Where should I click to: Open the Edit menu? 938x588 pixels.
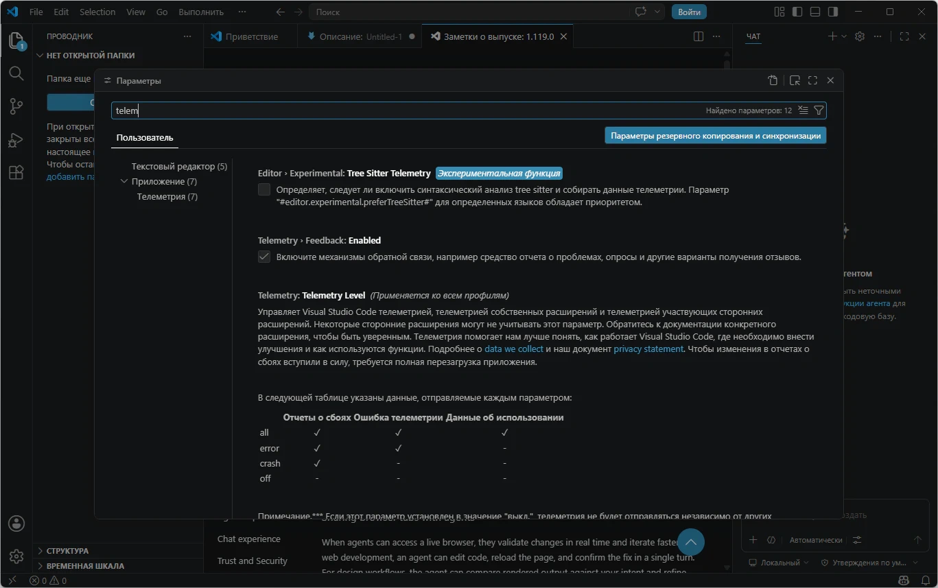[x=61, y=12]
